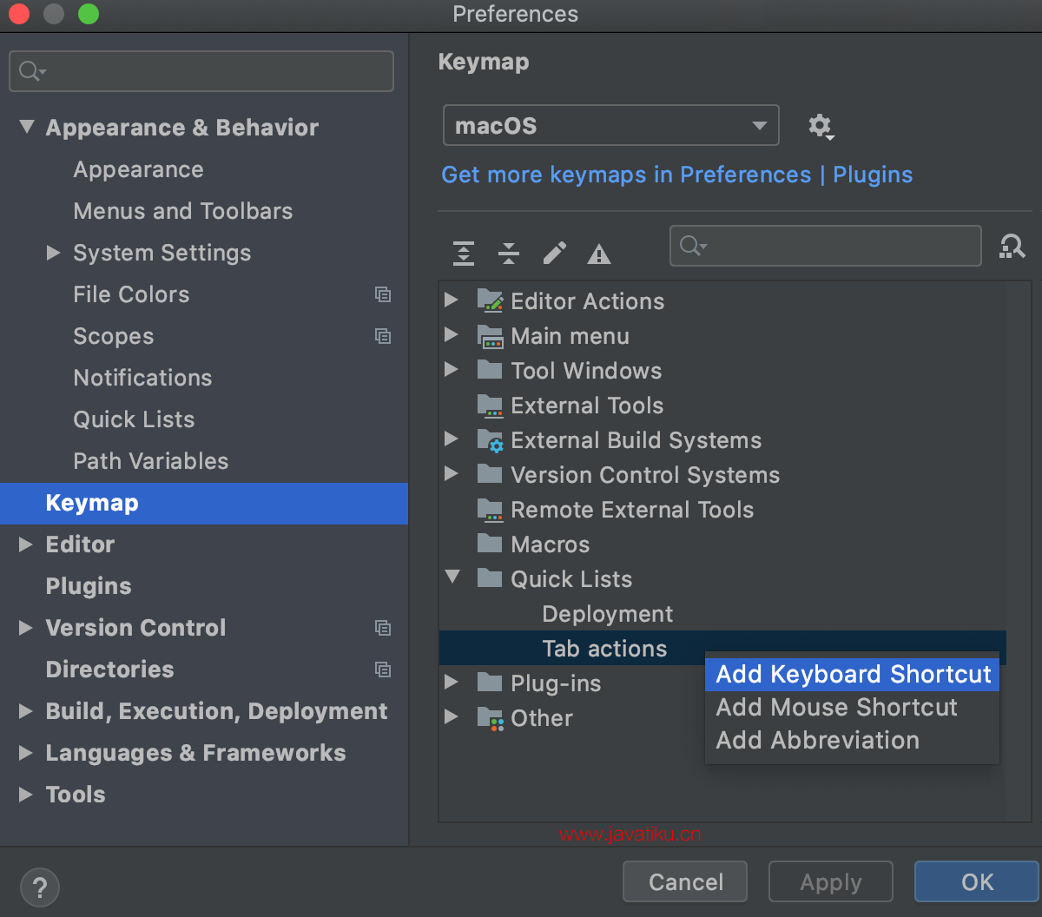Expand the Version Control Systems group
This screenshot has height=917, width=1042.
(452, 474)
